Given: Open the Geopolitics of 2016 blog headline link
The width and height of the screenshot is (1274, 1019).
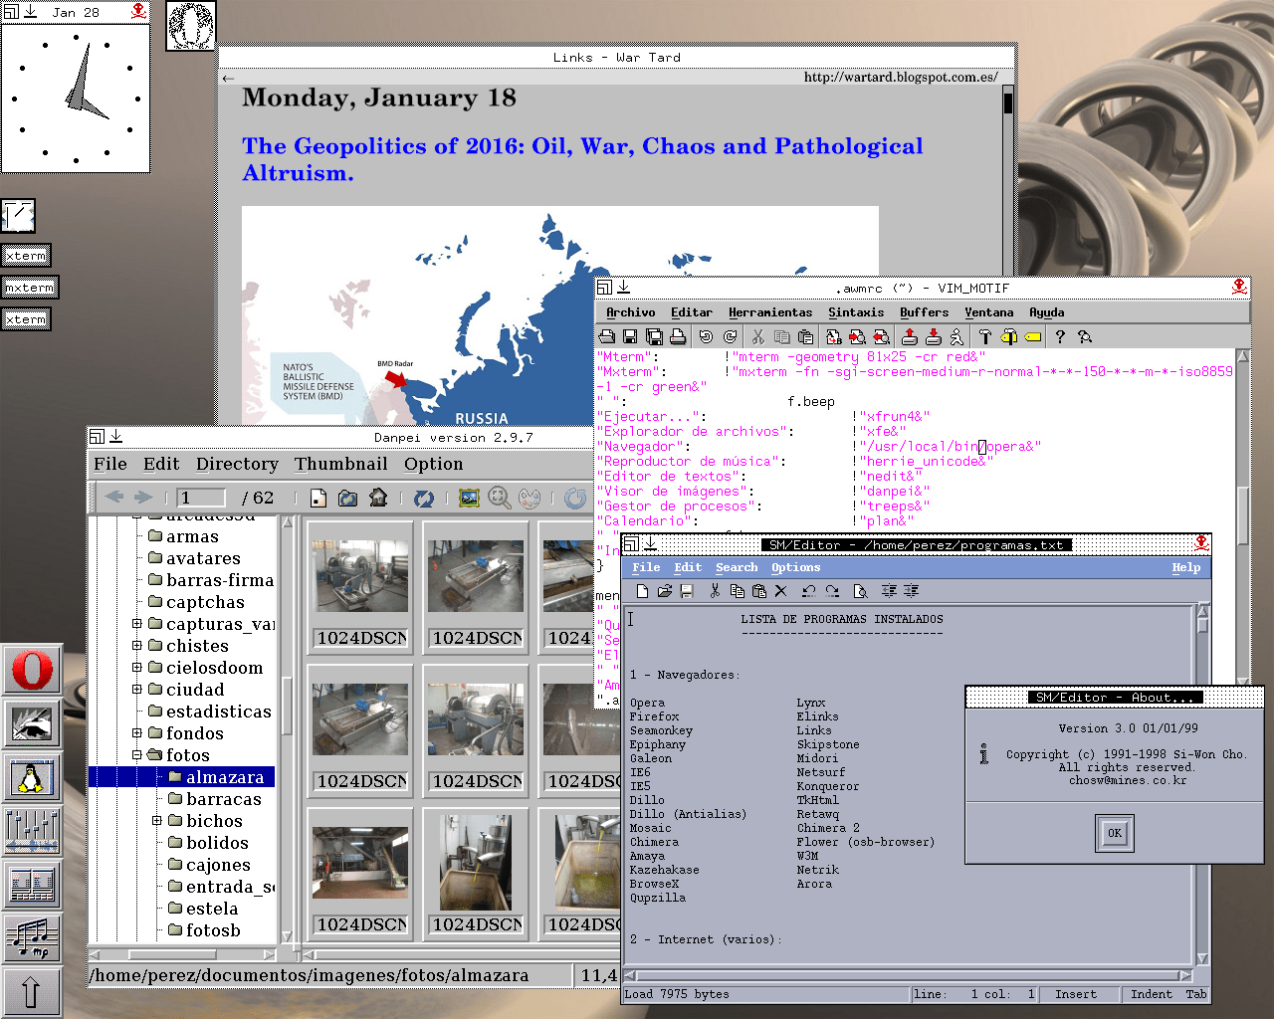Looking at the screenshot, I should pos(582,159).
